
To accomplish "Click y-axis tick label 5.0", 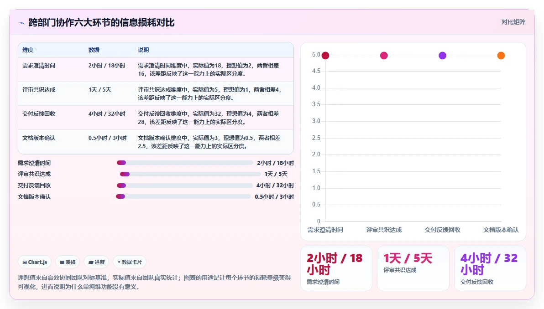I will click(316, 54).
